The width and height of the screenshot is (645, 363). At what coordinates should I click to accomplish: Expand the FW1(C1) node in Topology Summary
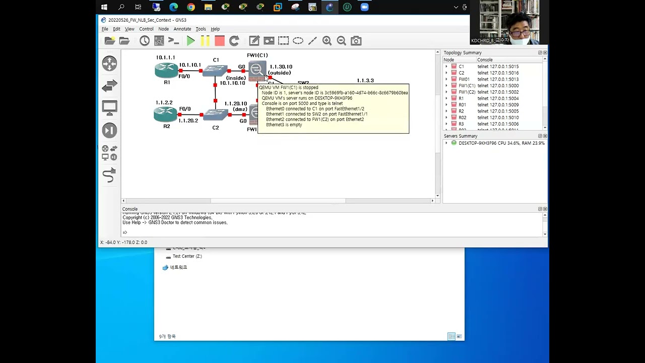point(446,86)
